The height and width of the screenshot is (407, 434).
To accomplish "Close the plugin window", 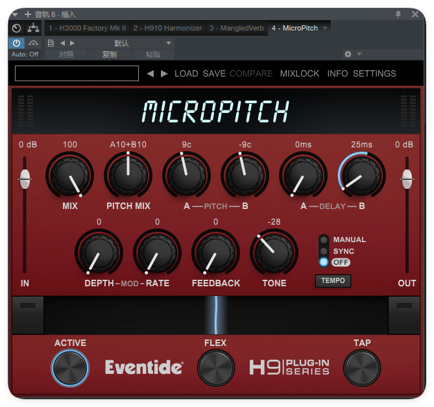I will point(415,14).
